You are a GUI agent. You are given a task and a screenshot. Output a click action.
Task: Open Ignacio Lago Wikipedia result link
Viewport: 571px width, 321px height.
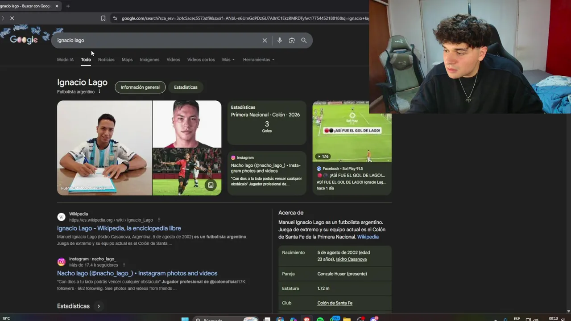click(x=119, y=228)
